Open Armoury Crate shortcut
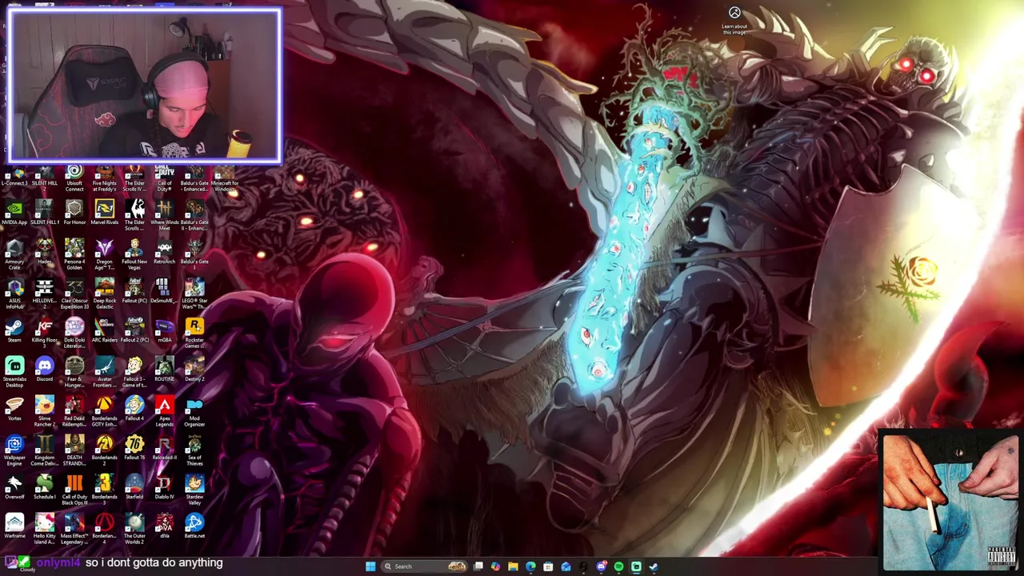 [x=14, y=255]
